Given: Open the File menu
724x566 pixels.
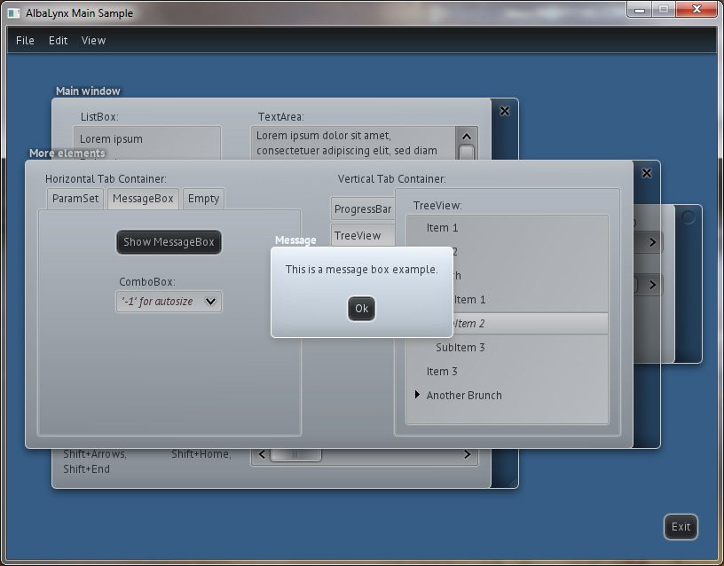Looking at the screenshot, I should click(x=25, y=40).
